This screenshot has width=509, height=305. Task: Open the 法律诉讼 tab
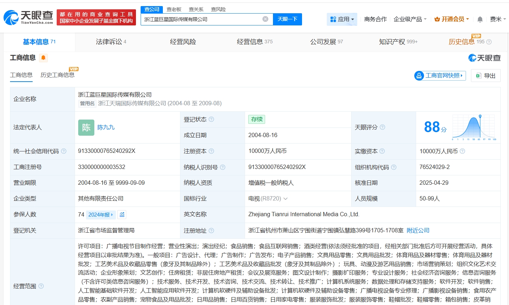[x=111, y=42]
